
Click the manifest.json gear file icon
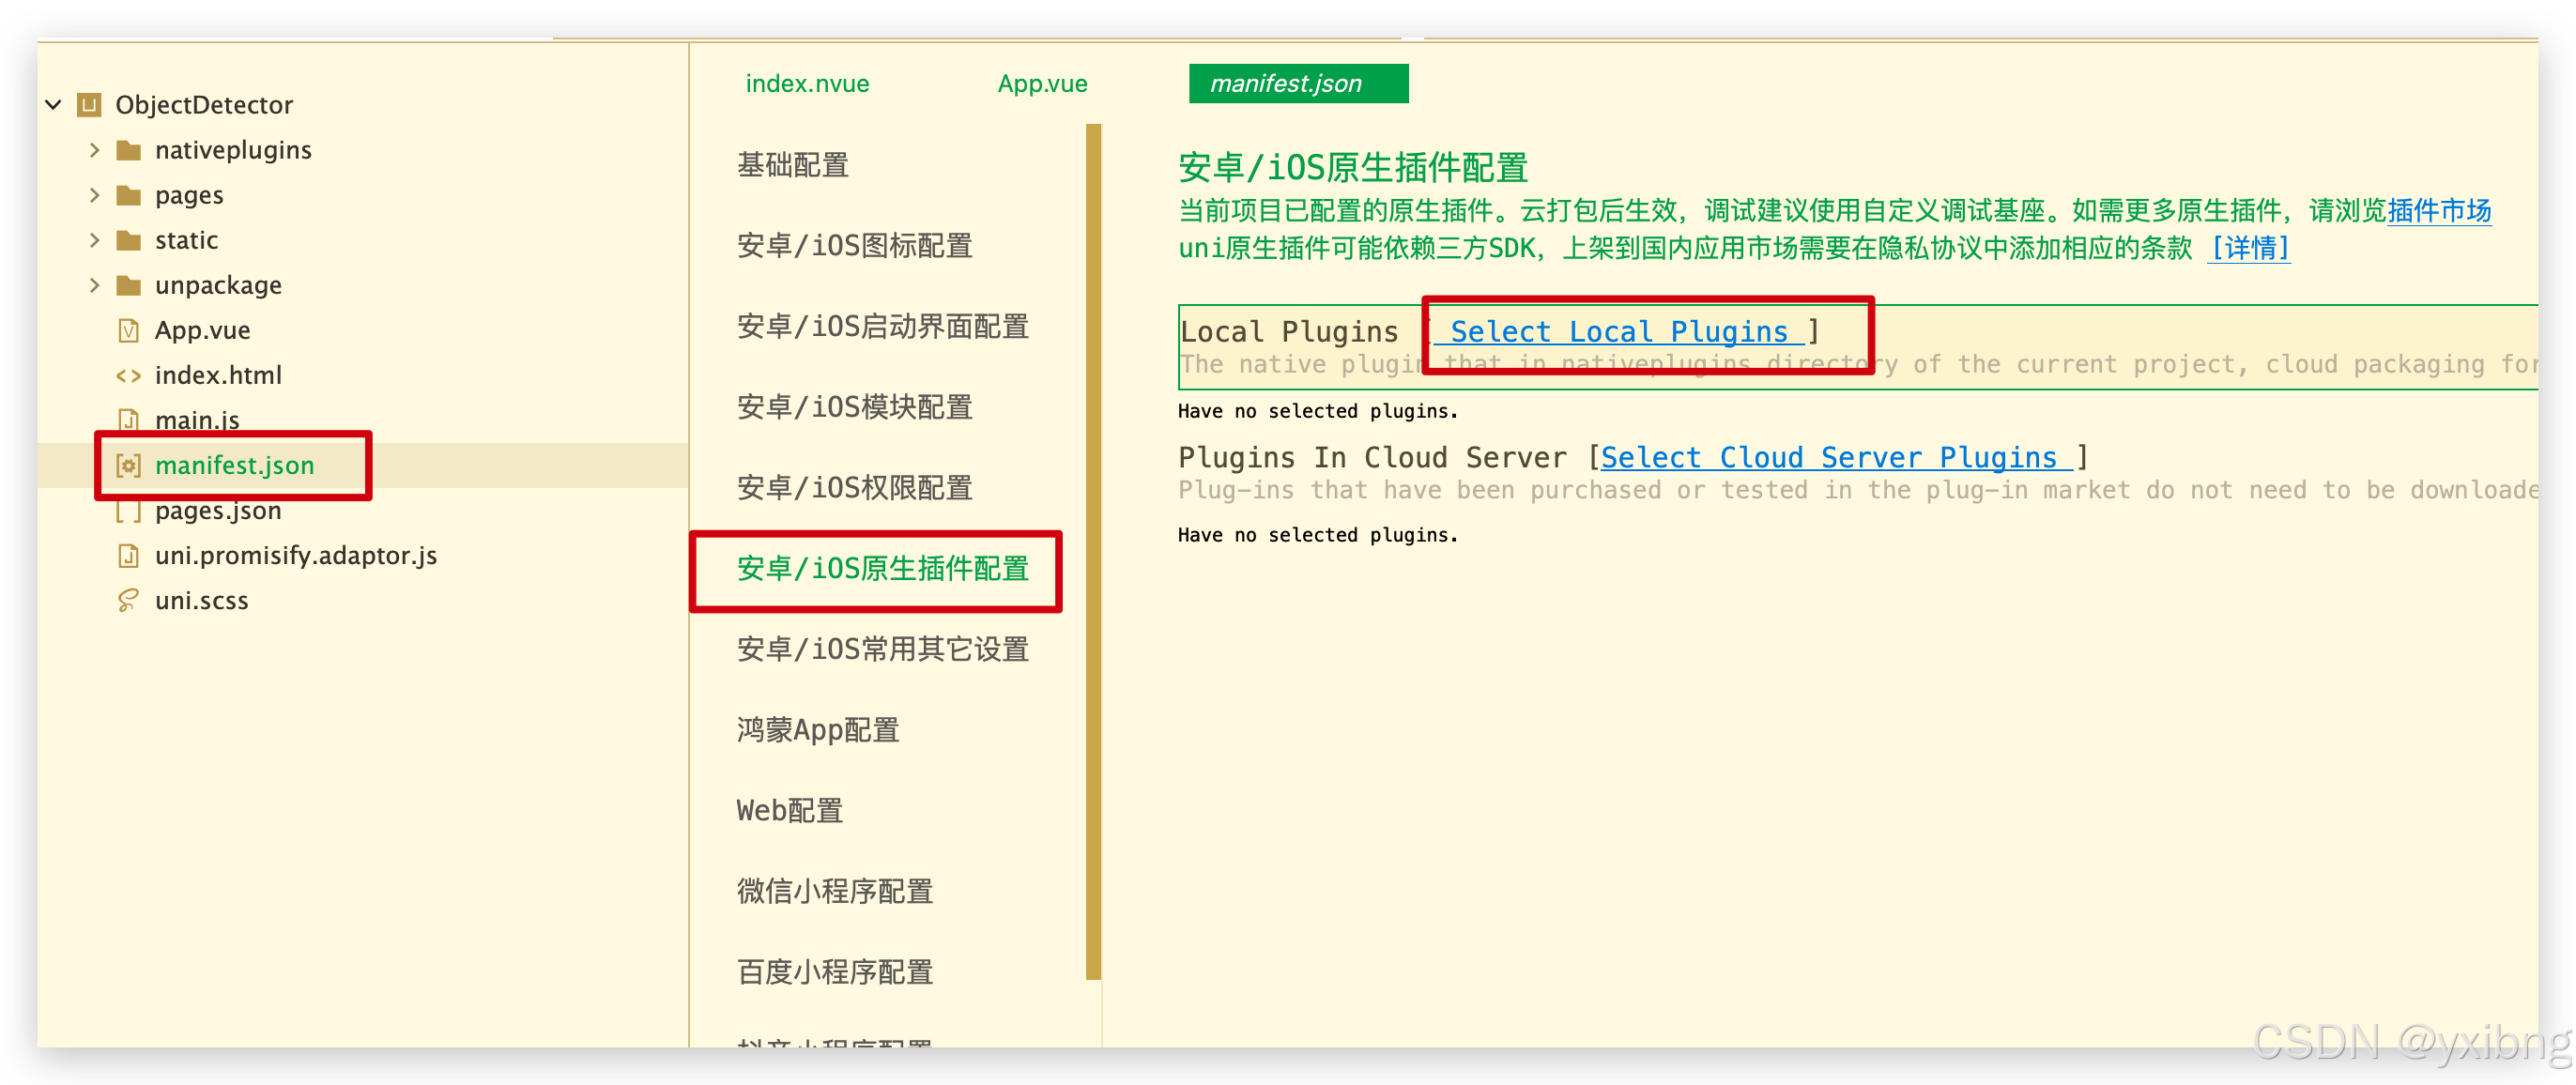(x=128, y=466)
